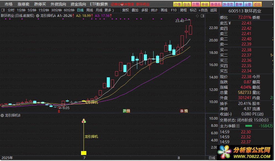Click the 联环药业(日线,前复权) chart label
This screenshot has width=275, height=161.
point(17,16)
